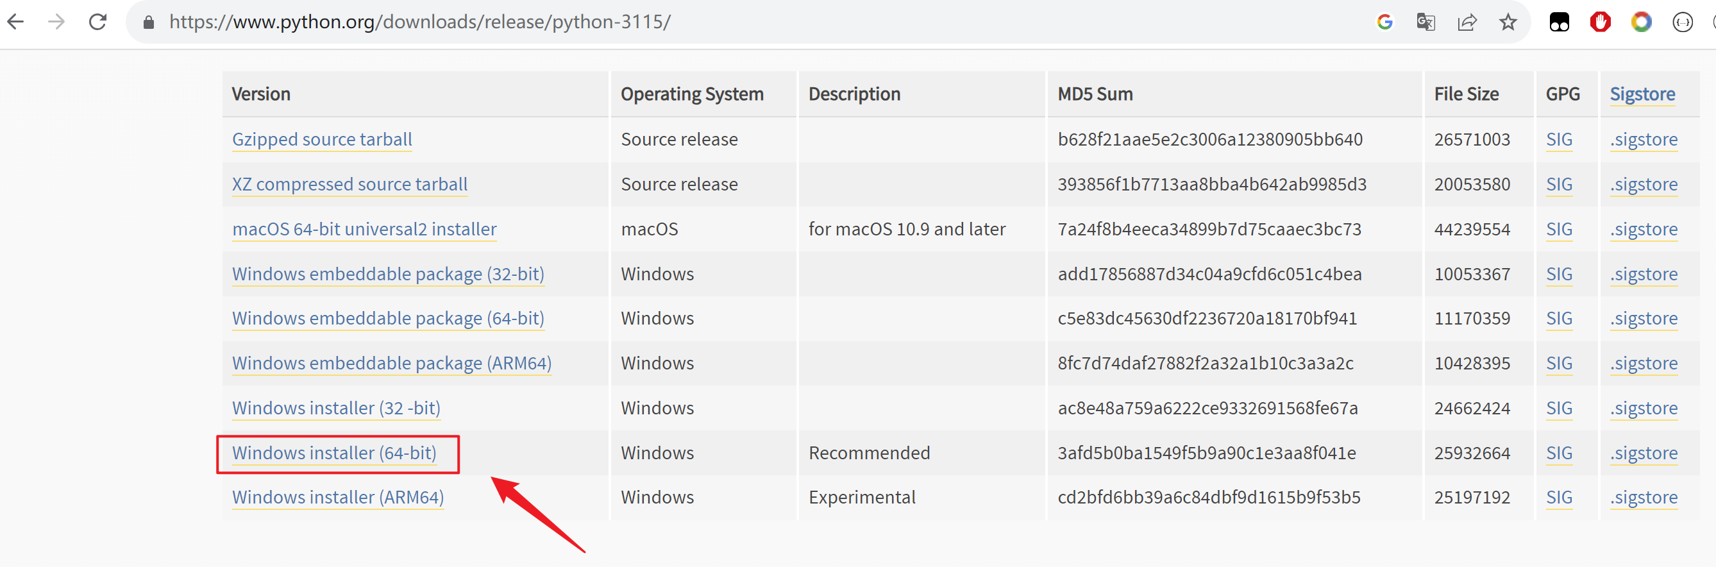Open the colorful ring extension icon
Screen dimensions: 1716x567
[1642, 22]
